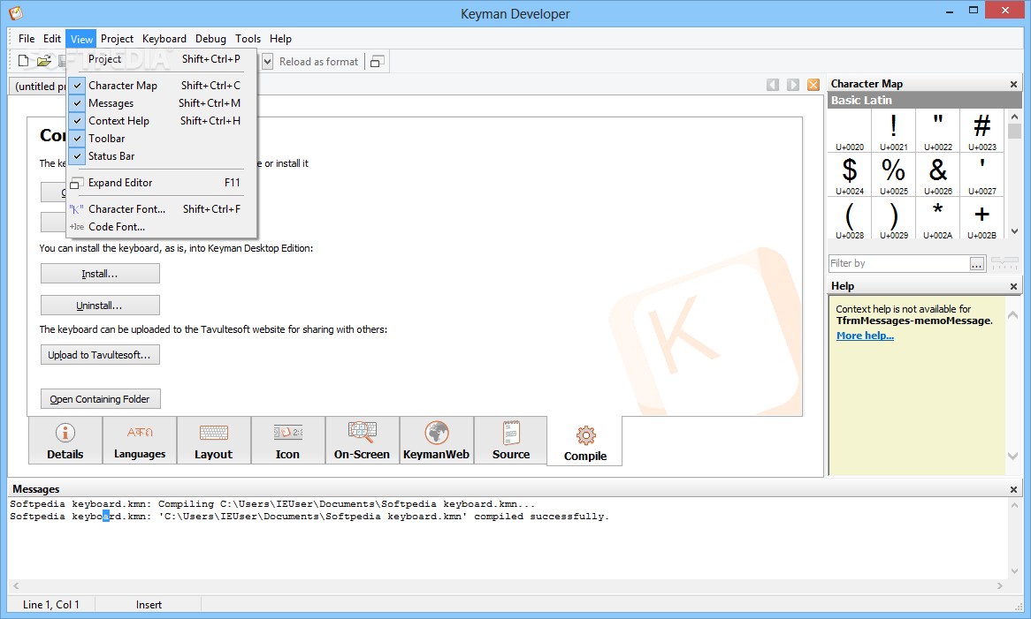
Task: Open the Keyboard menu
Action: [x=164, y=39]
